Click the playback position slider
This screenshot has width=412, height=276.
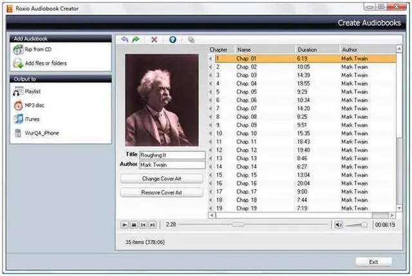pyautogui.click(x=238, y=225)
